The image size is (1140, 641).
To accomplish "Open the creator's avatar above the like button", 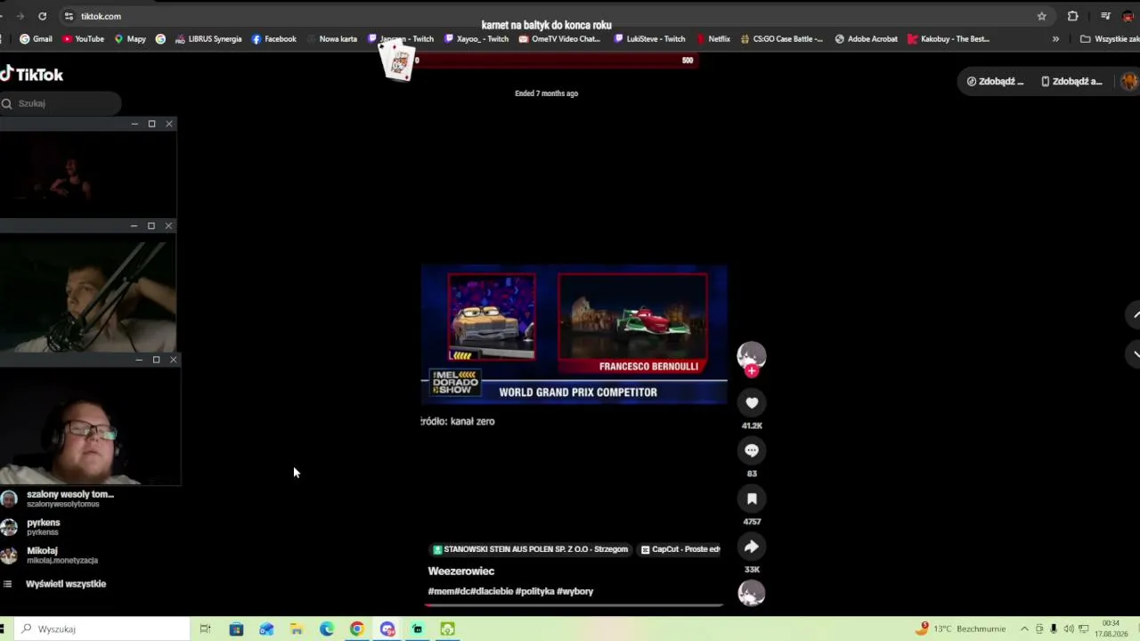I will coord(751,355).
